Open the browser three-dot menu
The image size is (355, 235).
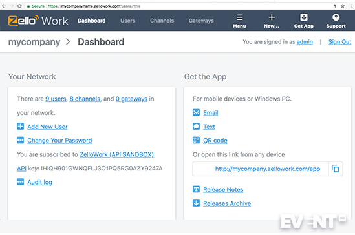click(352, 6)
